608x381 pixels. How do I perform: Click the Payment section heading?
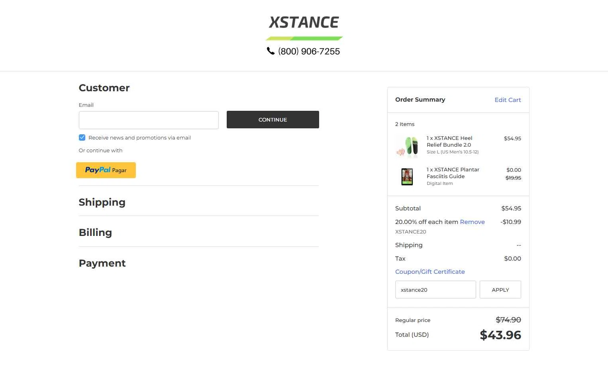(102, 263)
